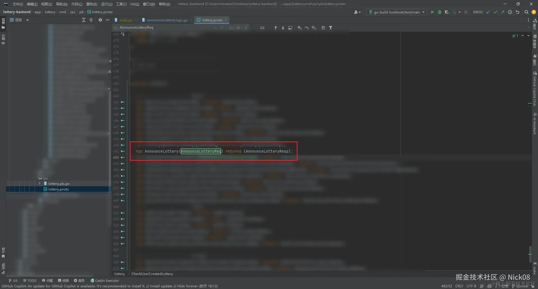538x289 pixels.
Task: Open GitHub Copilot Chat side panel
Action: 535,88
